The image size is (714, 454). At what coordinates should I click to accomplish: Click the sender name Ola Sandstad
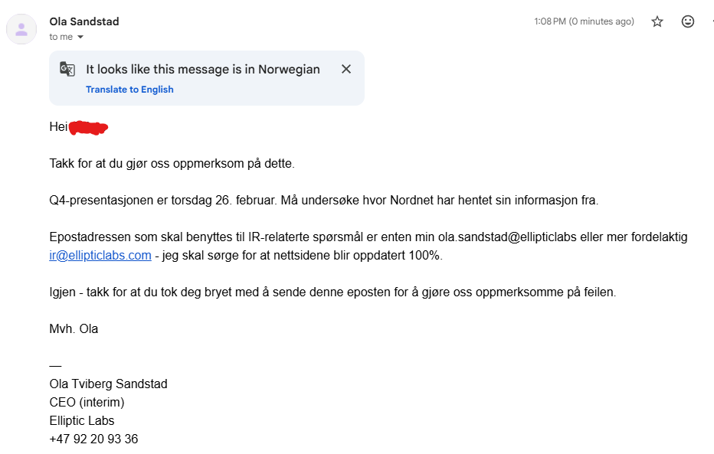point(84,21)
